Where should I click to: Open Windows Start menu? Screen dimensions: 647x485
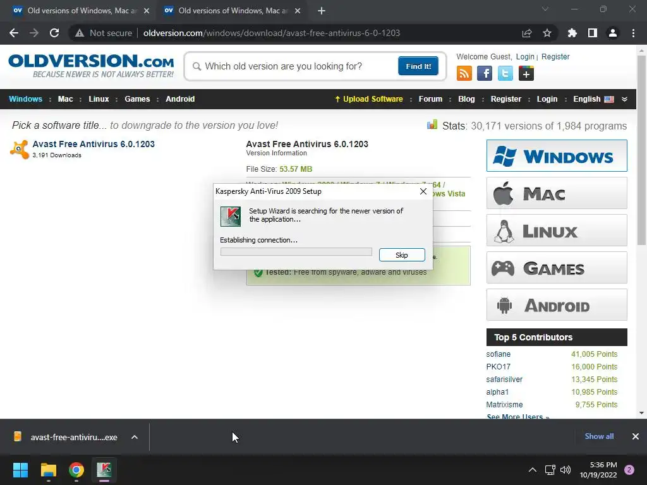click(20, 470)
